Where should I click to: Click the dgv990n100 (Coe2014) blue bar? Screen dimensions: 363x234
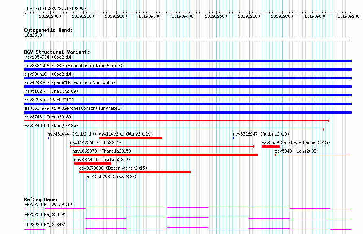click(x=188, y=78)
